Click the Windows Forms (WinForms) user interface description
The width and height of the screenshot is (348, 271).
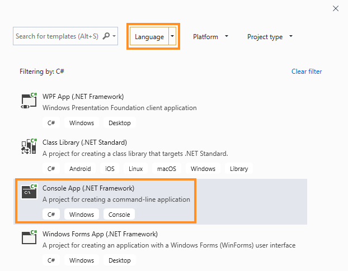point(169,245)
